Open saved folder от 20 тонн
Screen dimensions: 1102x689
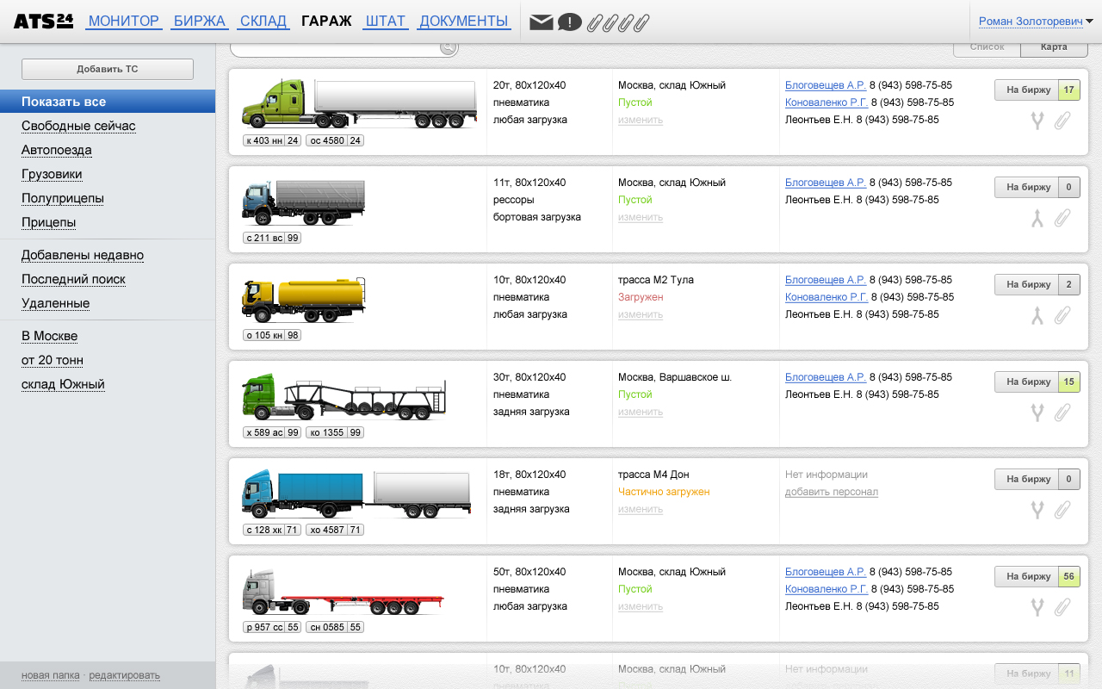53,360
